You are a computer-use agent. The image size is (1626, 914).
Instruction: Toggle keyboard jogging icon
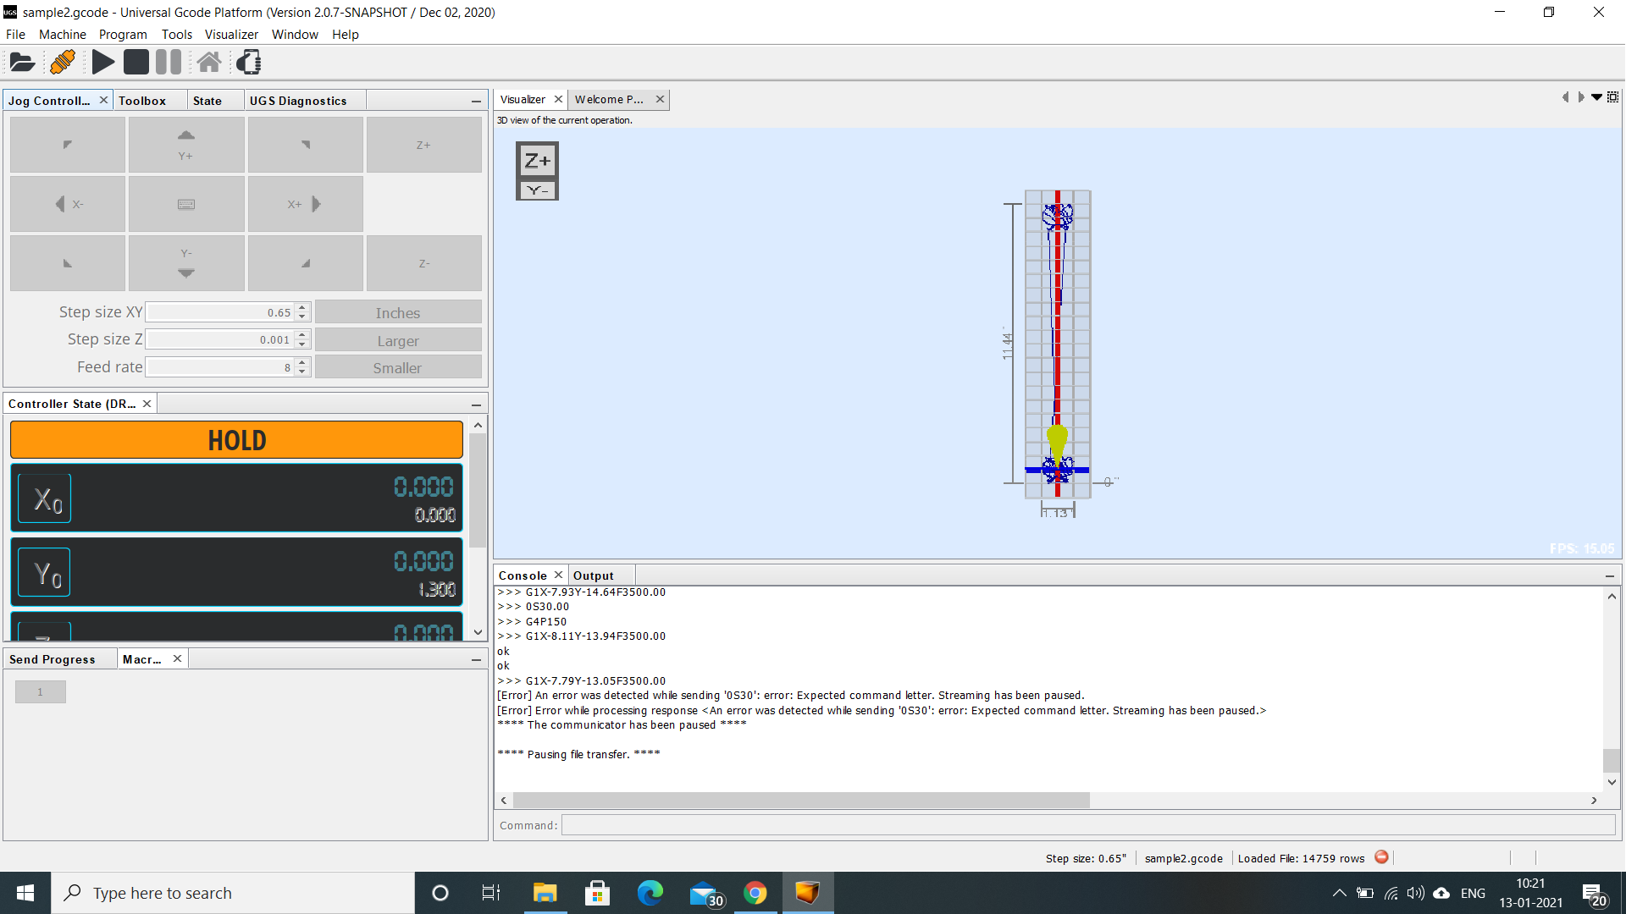click(186, 204)
